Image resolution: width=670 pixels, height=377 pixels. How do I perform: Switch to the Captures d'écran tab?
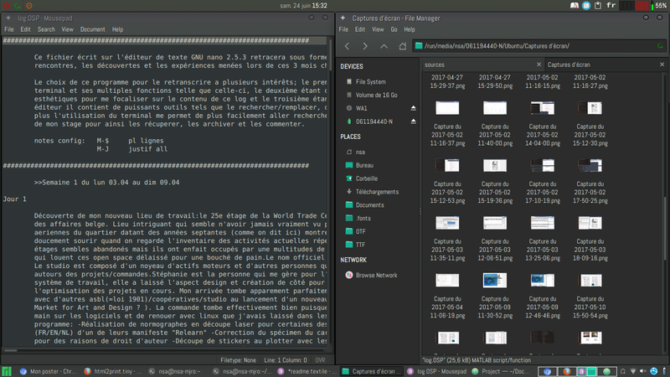[569, 65]
